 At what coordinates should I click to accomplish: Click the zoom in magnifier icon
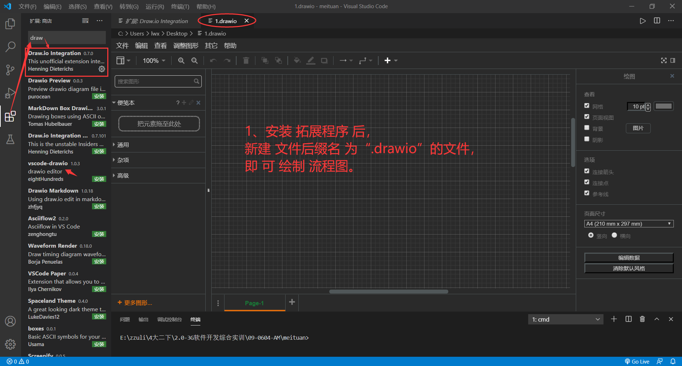coord(181,61)
